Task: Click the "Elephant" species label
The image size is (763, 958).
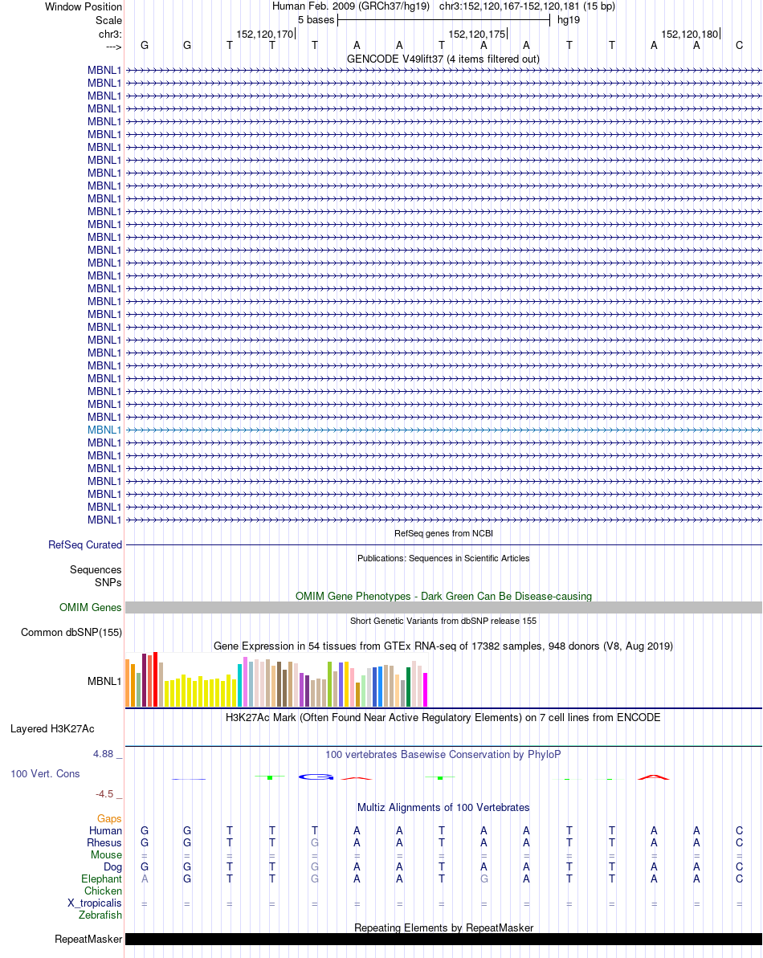Action: pyautogui.click(x=101, y=879)
